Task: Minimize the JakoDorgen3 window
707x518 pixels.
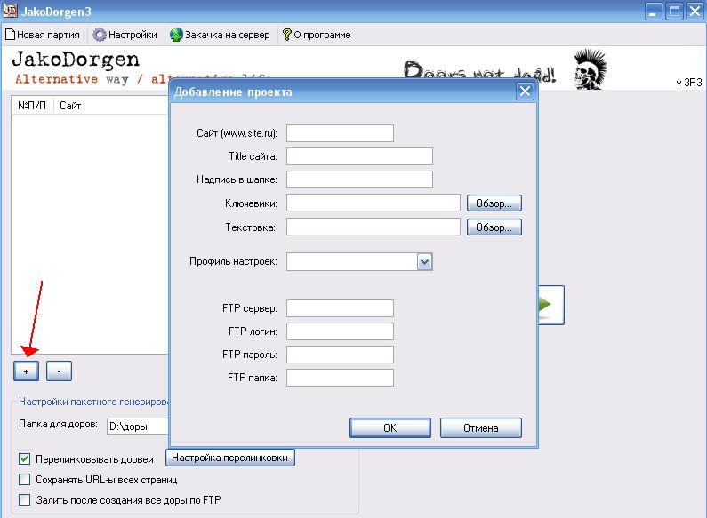Action: (x=654, y=11)
